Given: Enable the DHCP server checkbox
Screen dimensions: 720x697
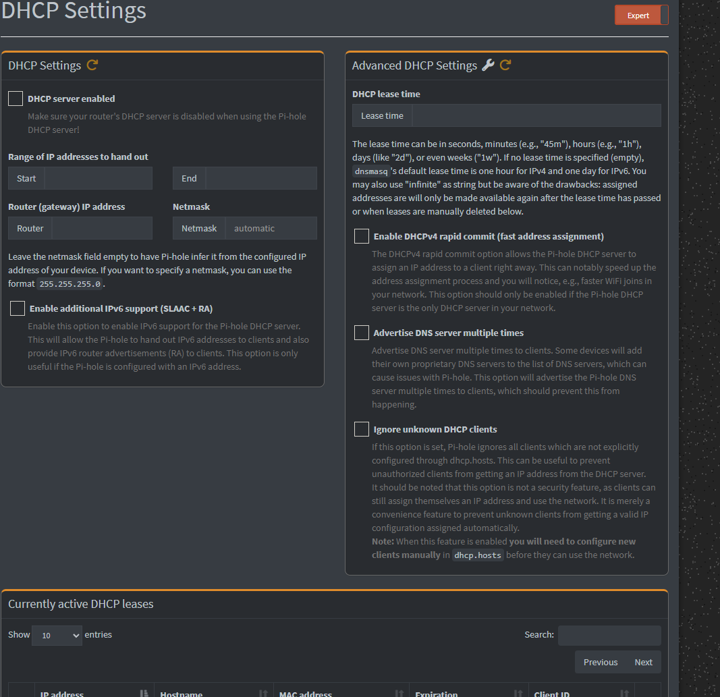Looking at the screenshot, I should pos(16,99).
